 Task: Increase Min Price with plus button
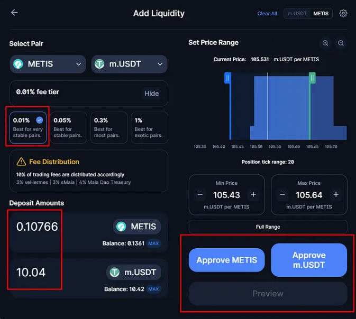click(253, 194)
